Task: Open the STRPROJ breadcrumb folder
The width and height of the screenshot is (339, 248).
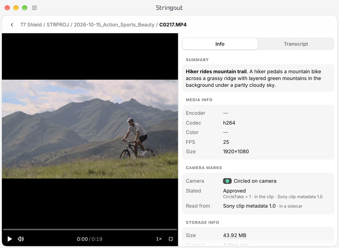Action: [x=58, y=25]
